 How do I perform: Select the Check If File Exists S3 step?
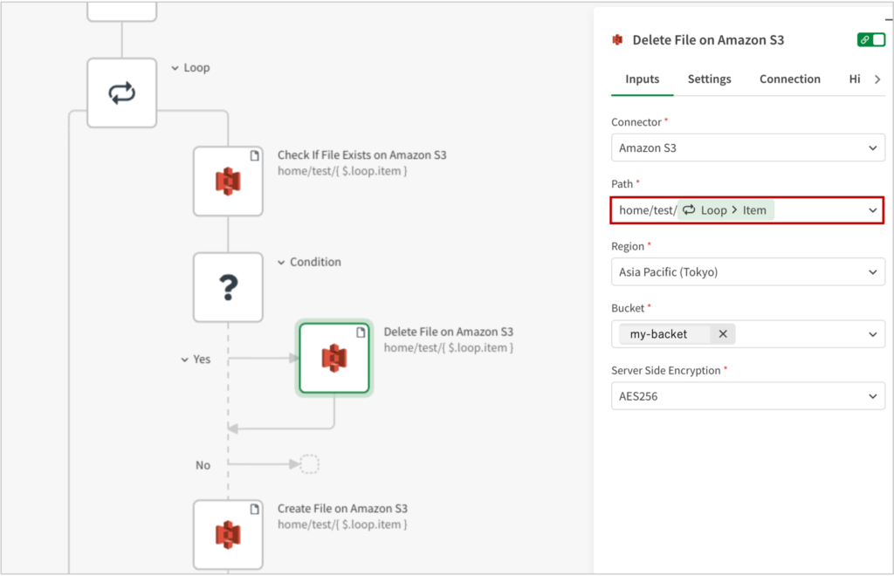tap(228, 182)
